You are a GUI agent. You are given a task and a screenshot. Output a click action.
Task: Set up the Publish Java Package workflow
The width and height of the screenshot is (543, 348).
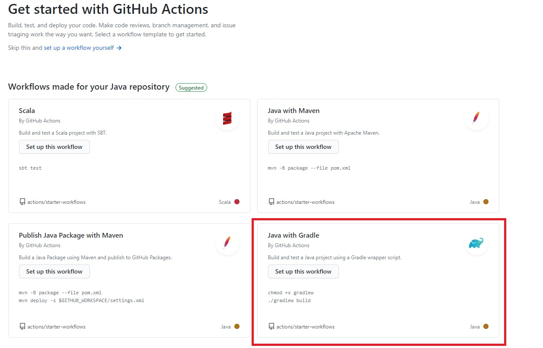click(54, 271)
